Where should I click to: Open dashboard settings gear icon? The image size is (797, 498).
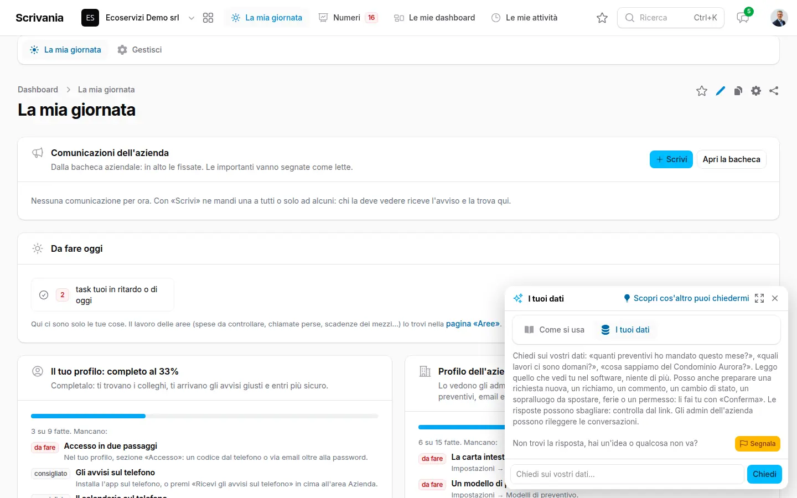(756, 91)
